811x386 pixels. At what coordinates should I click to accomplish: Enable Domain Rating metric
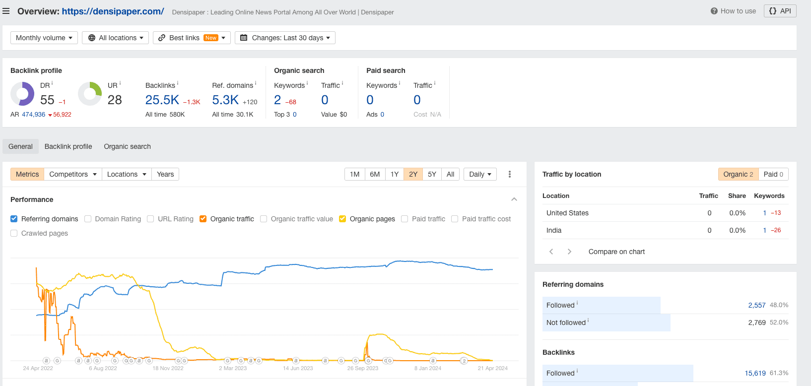pyautogui.click(x=88, y=219)
